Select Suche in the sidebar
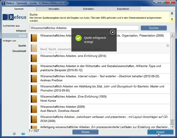The image size is (177, 138). point(15,36)
